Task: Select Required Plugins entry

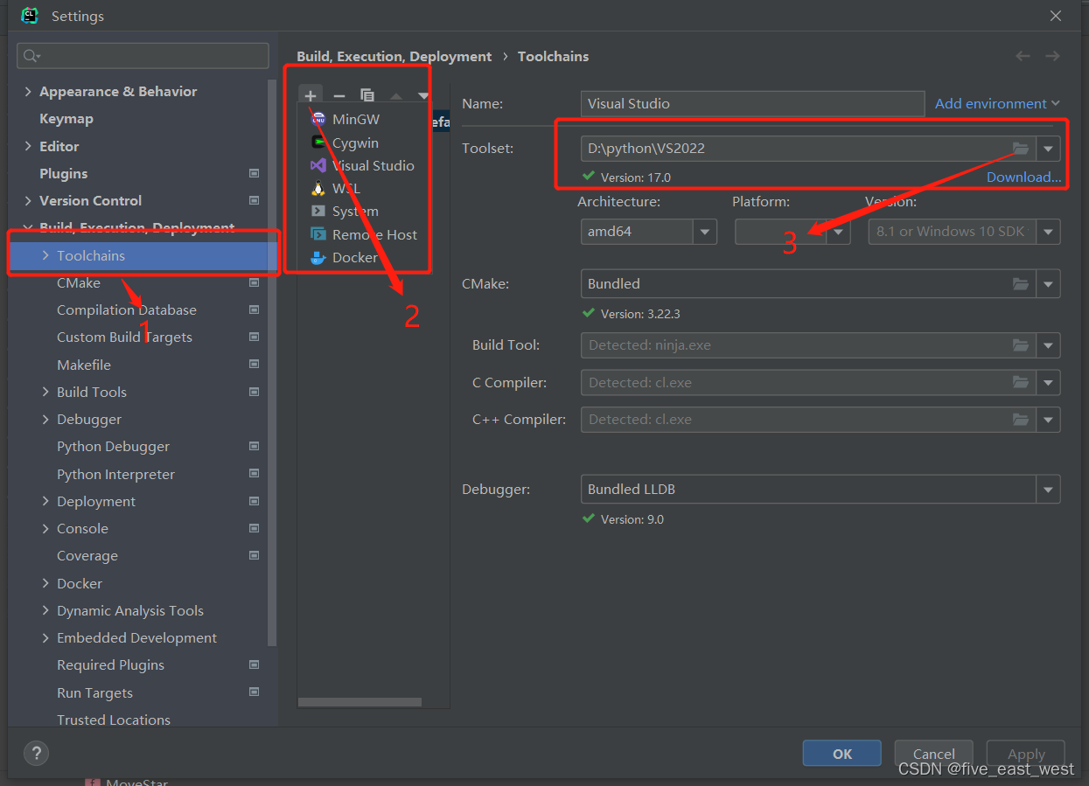Action: click(111, 664)
